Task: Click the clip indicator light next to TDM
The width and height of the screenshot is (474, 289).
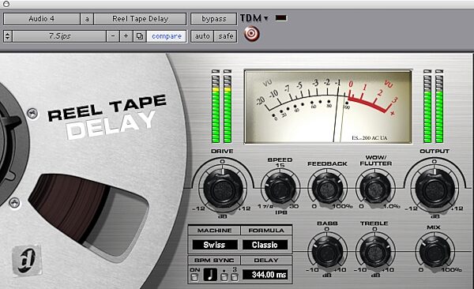Action: pos(280,18)
